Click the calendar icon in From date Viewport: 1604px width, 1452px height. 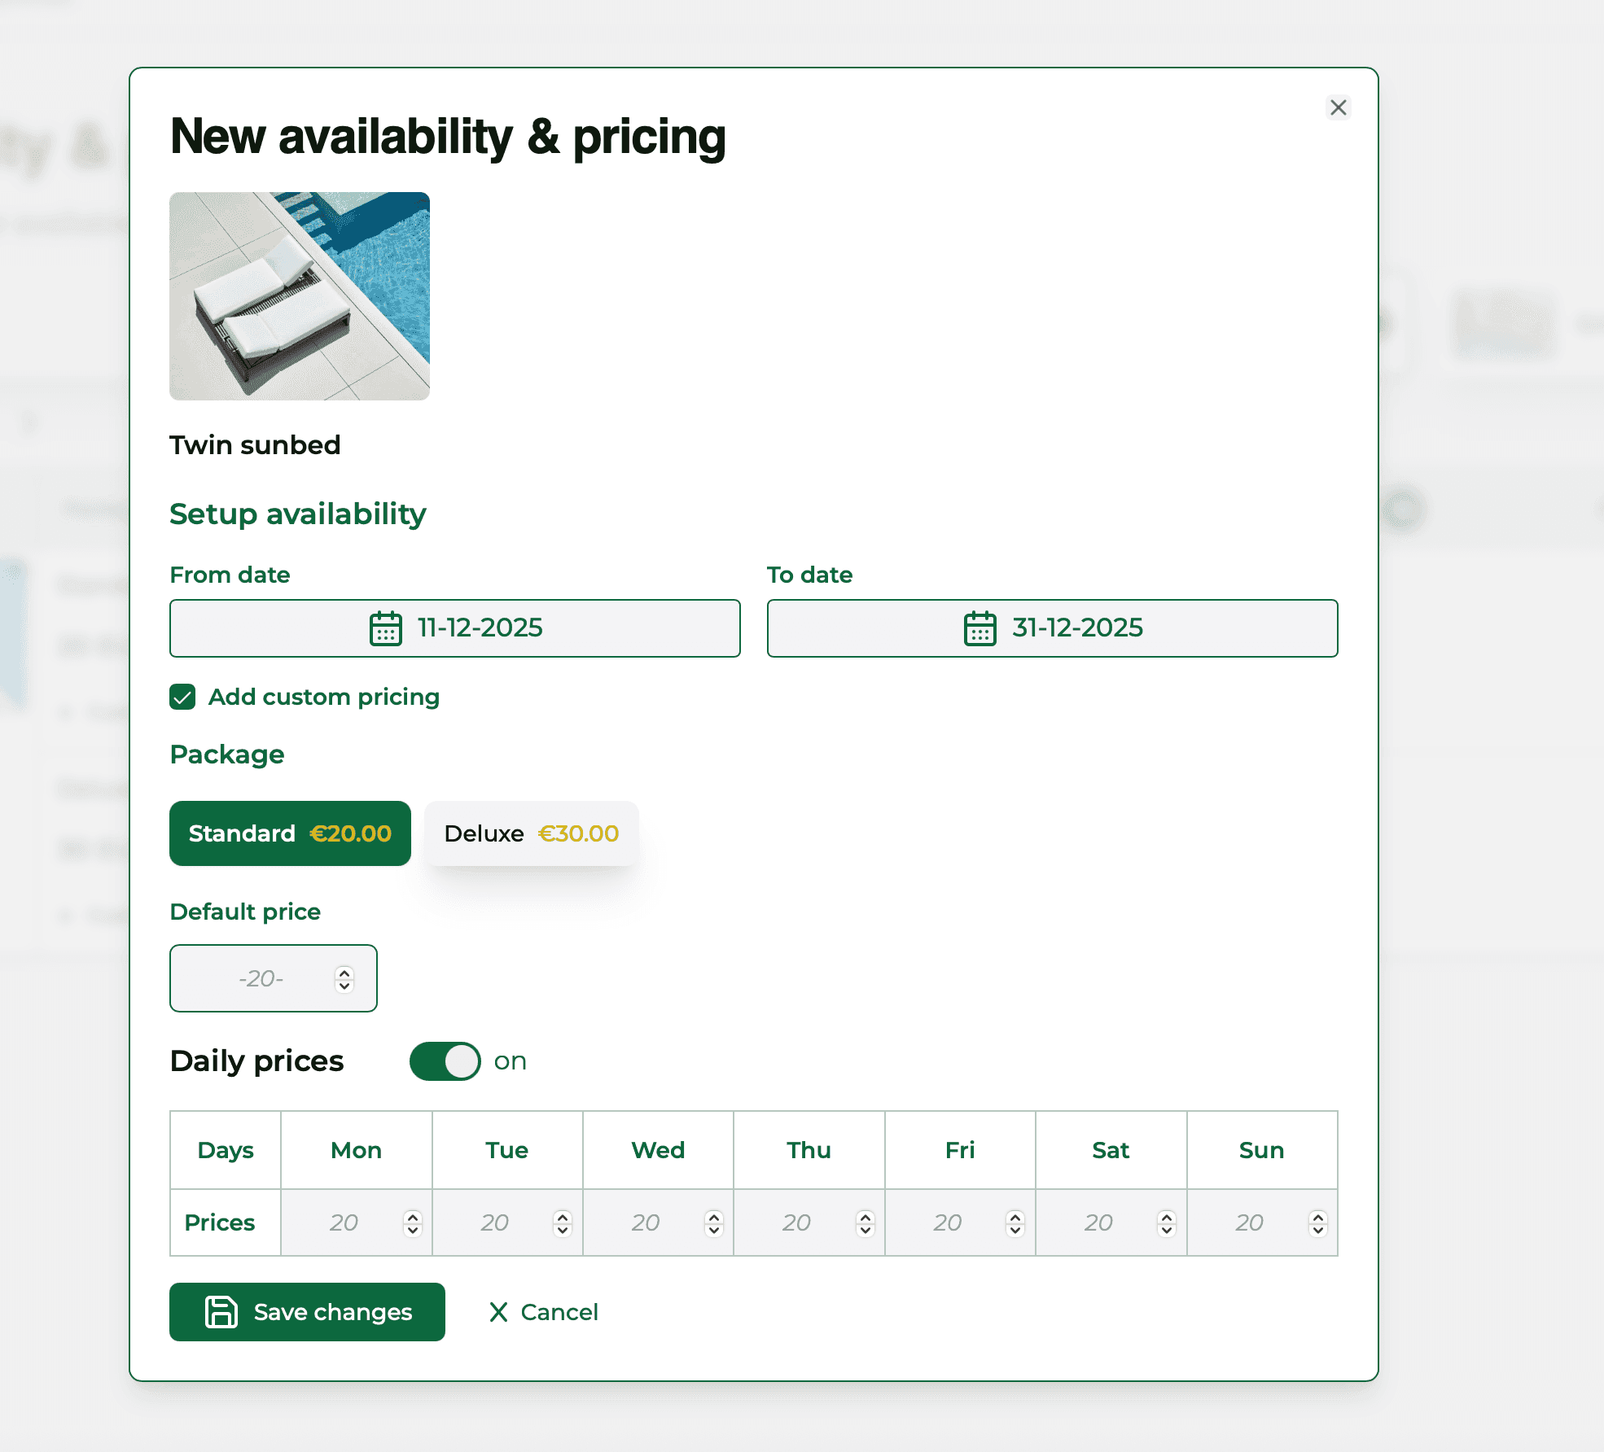click(385, 628)
